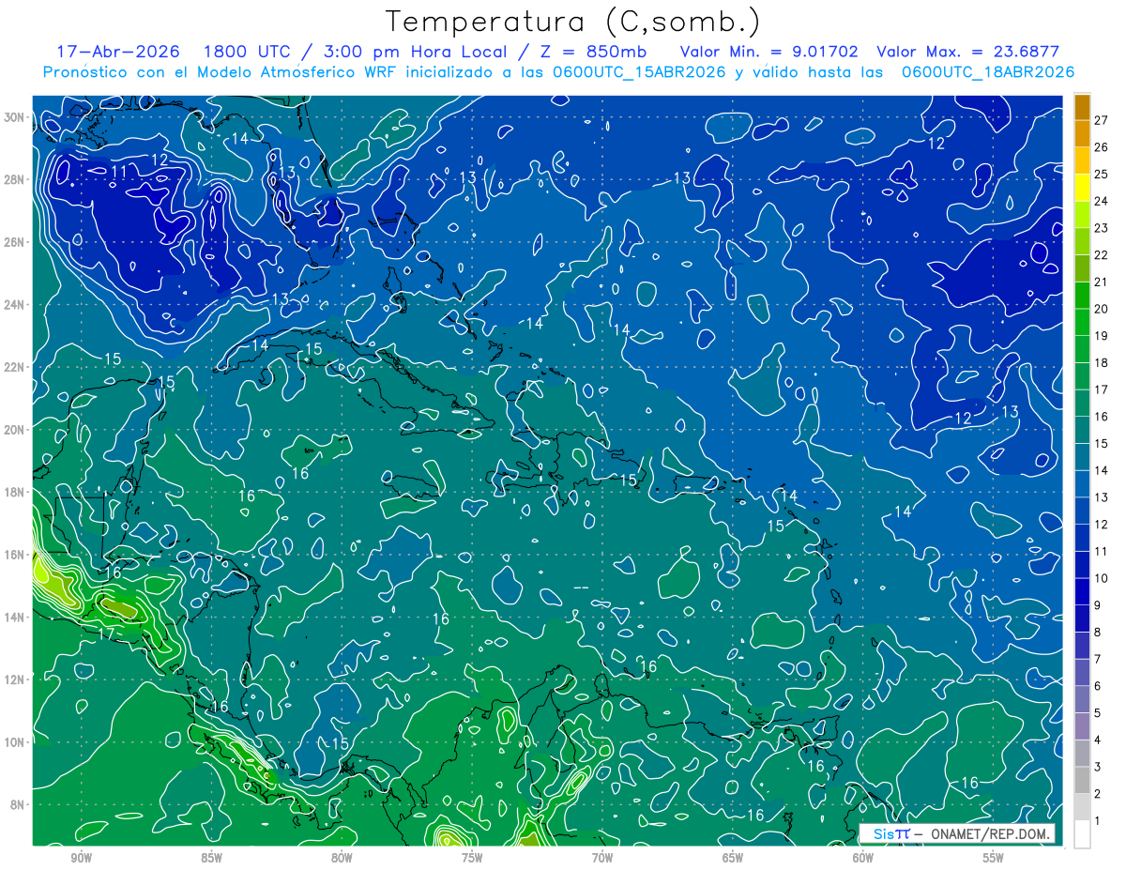Click the Z = 850mb level text
1126x870 pixels.
(586, 52)
